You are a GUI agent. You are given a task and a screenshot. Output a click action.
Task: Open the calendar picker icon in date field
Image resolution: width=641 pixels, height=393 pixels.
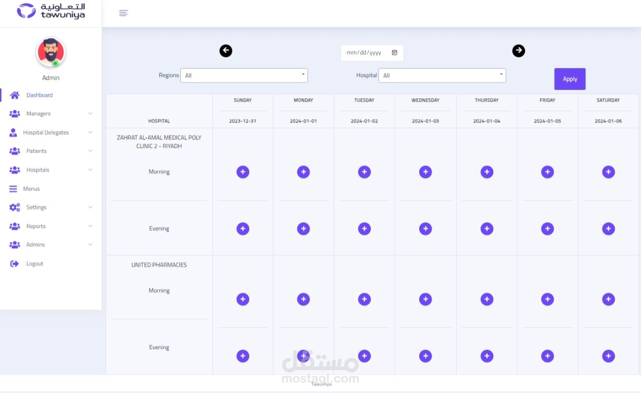click(394, 53)
